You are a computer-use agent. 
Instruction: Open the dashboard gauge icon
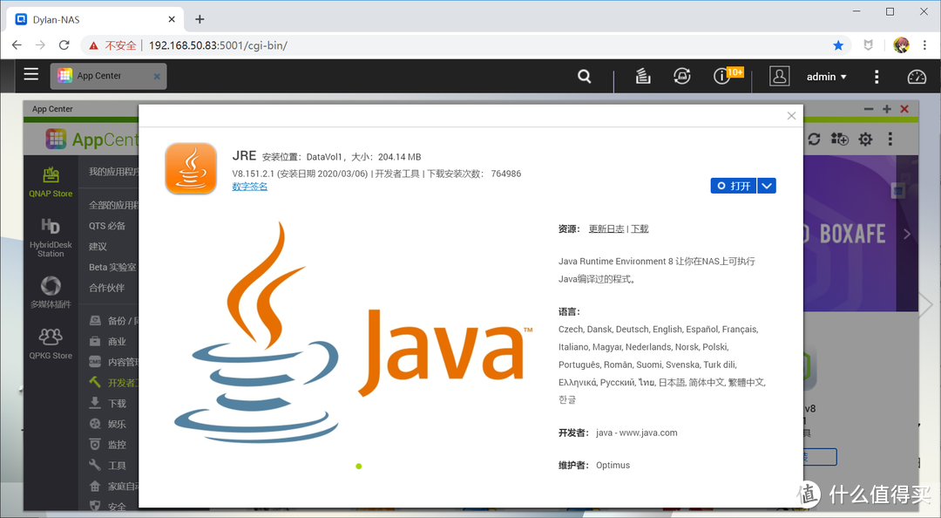click(x=917, y=77)
